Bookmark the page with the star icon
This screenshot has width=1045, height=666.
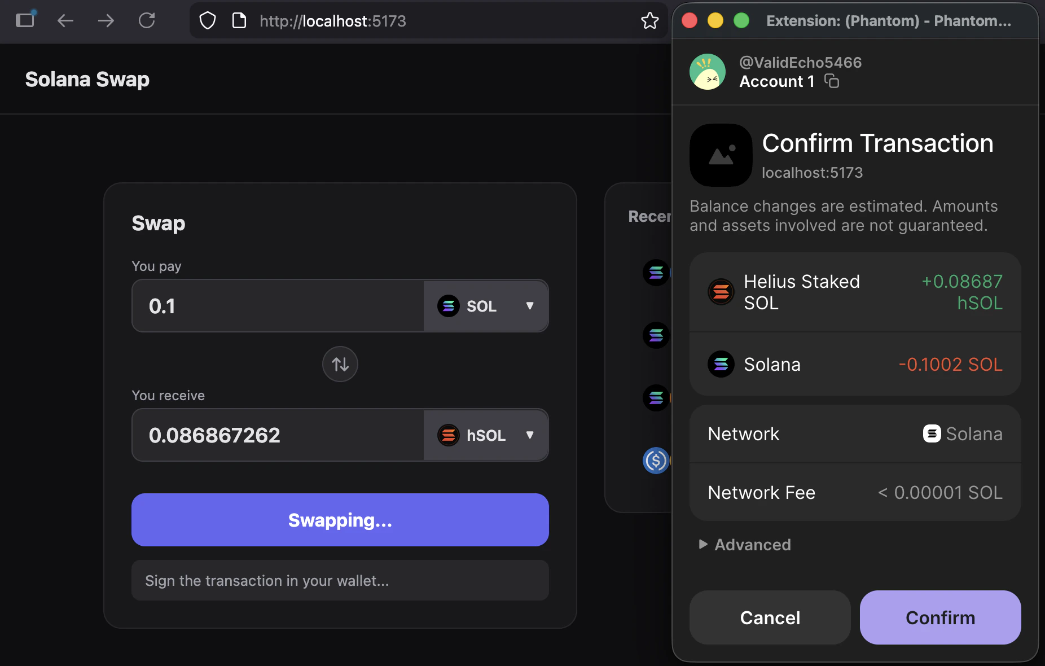[650, 21]
